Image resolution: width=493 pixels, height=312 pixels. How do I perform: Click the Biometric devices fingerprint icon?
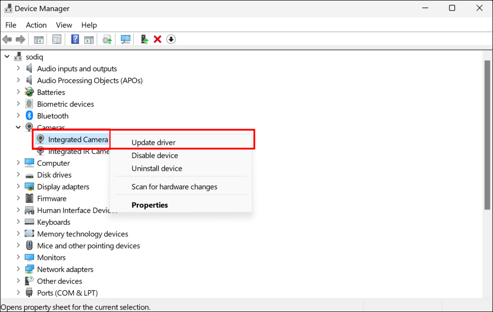pyautogui.click(x=29, y=104)
